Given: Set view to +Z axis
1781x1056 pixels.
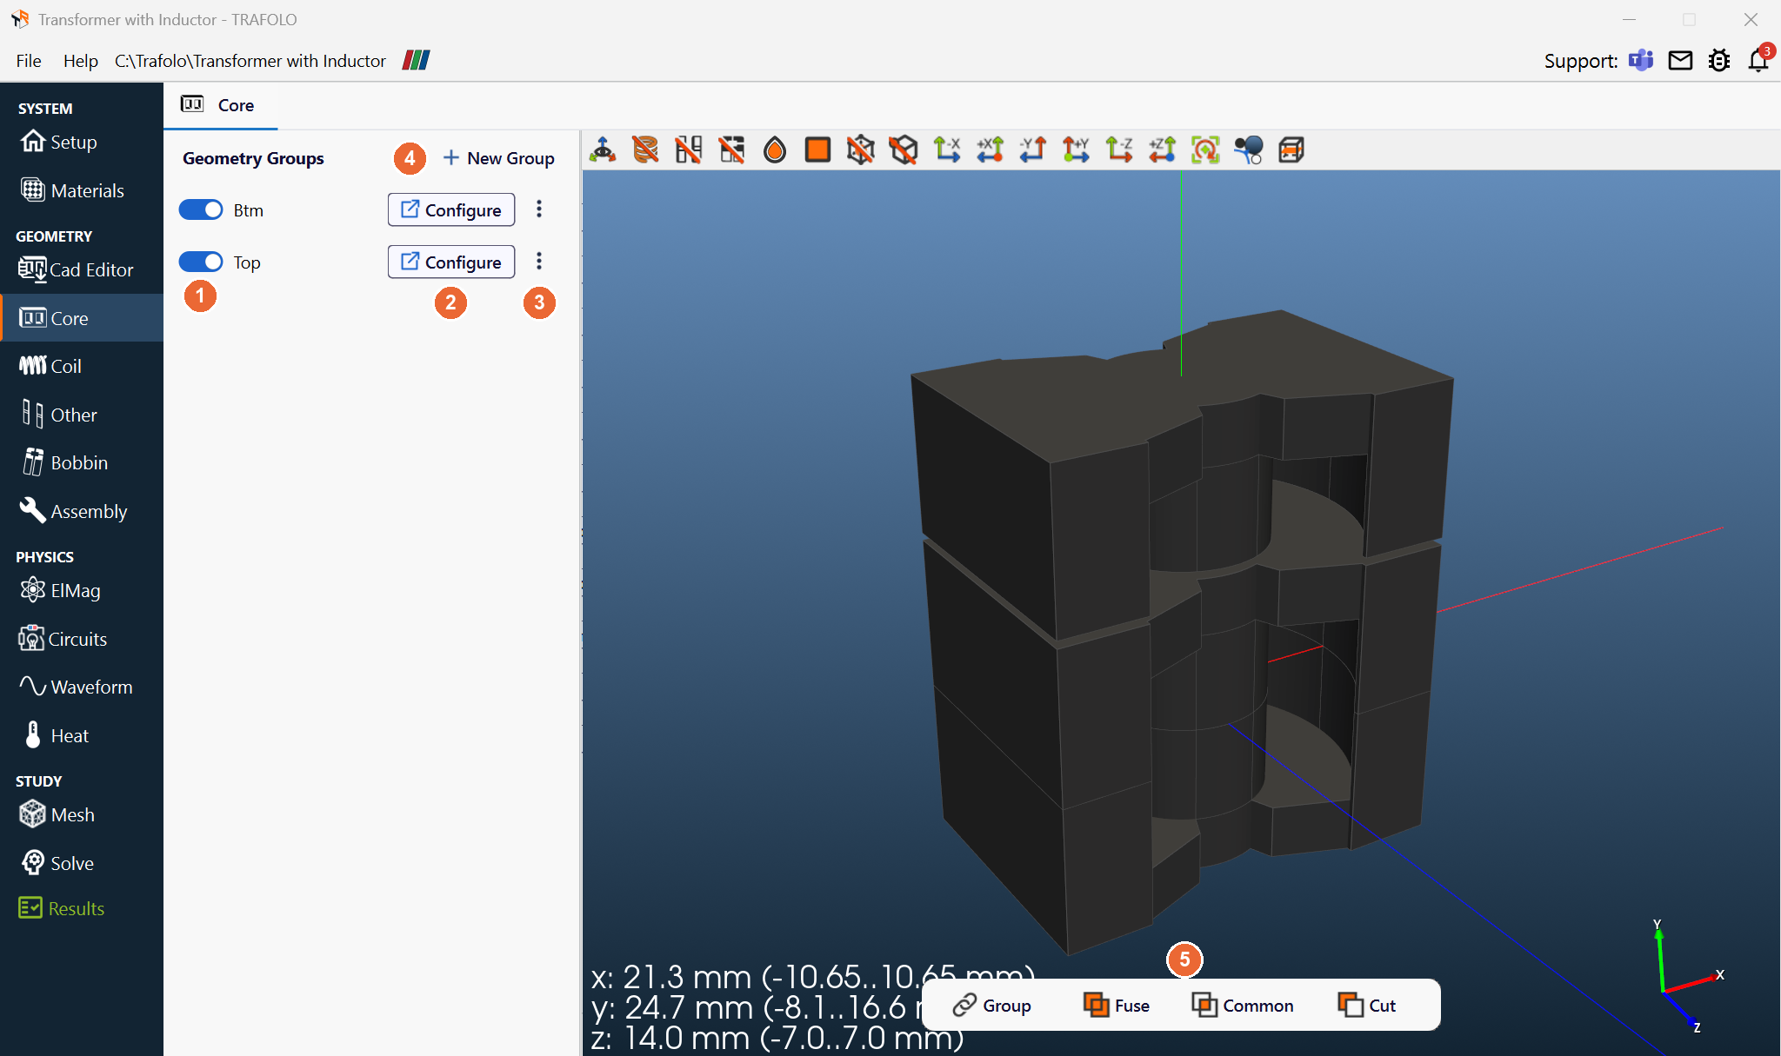Looking at the screenshot, I should point(1162,149).
